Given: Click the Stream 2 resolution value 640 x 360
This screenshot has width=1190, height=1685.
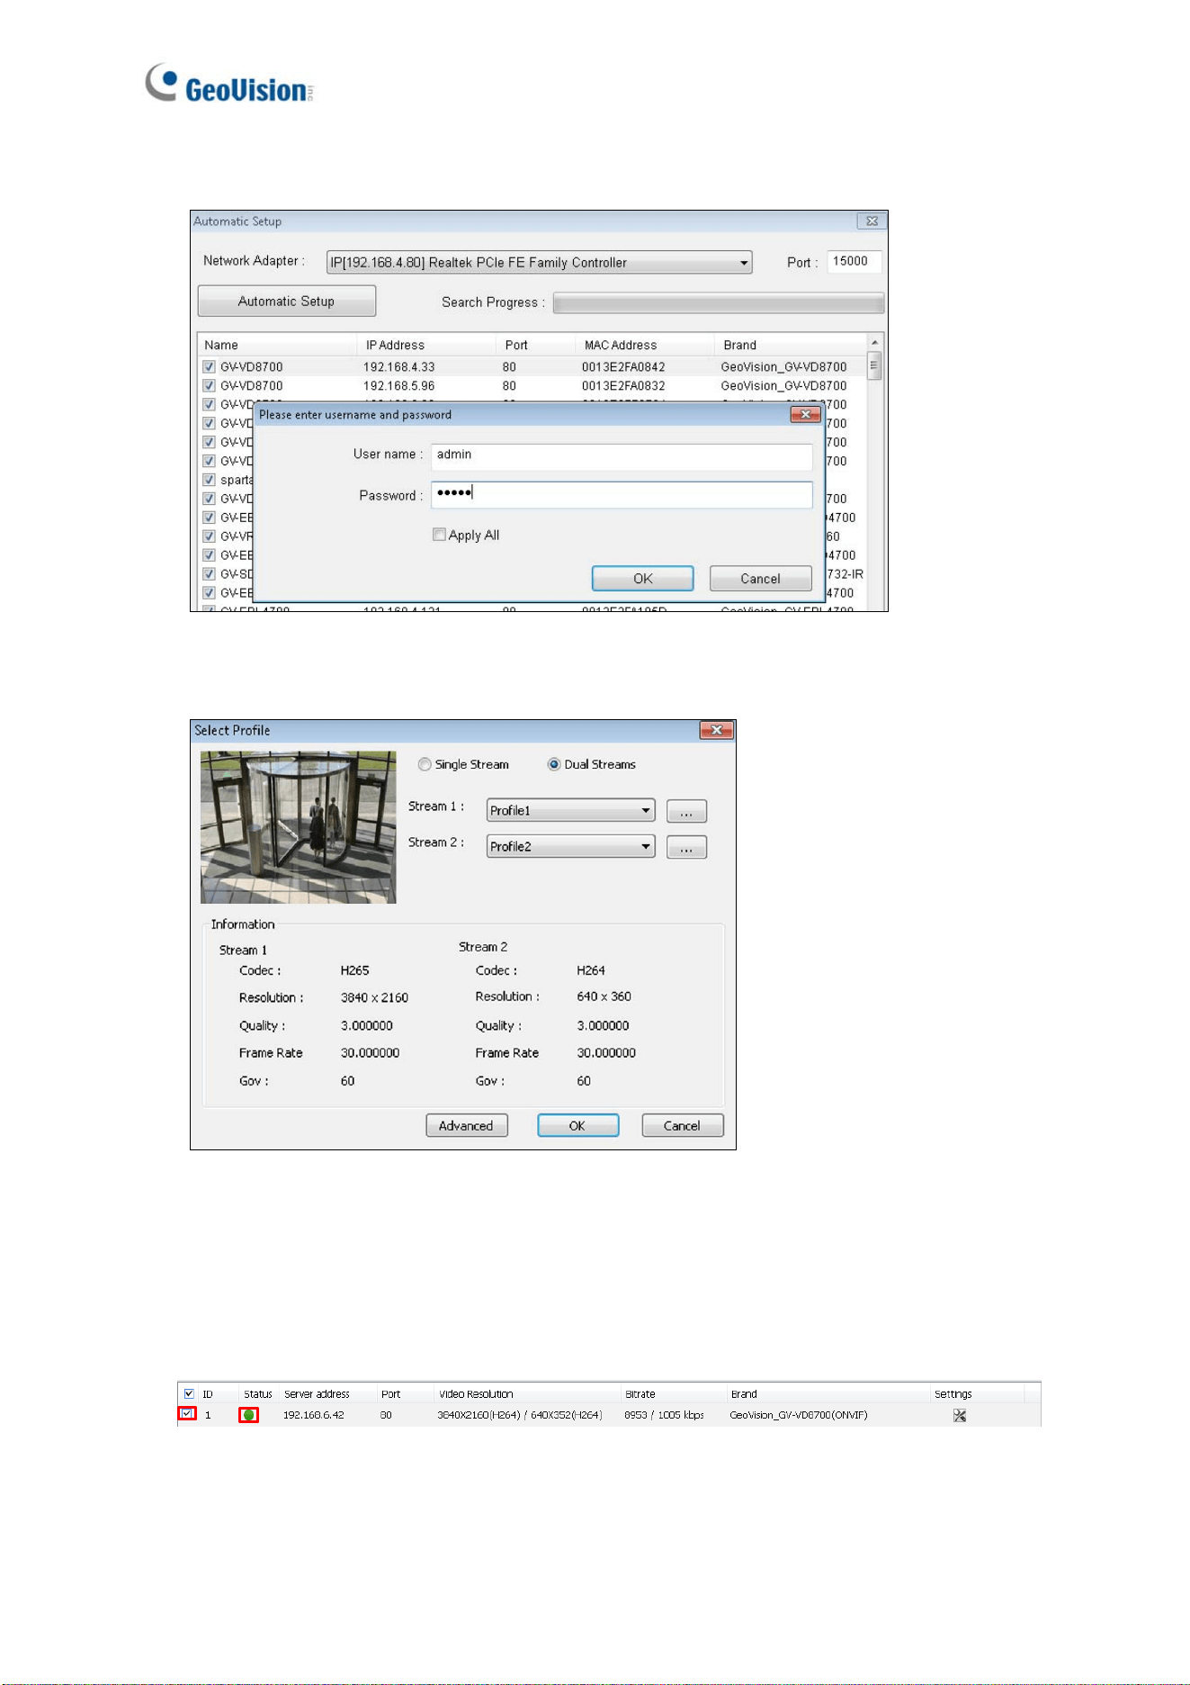Looking at the screenshot, I should [604, 996].
